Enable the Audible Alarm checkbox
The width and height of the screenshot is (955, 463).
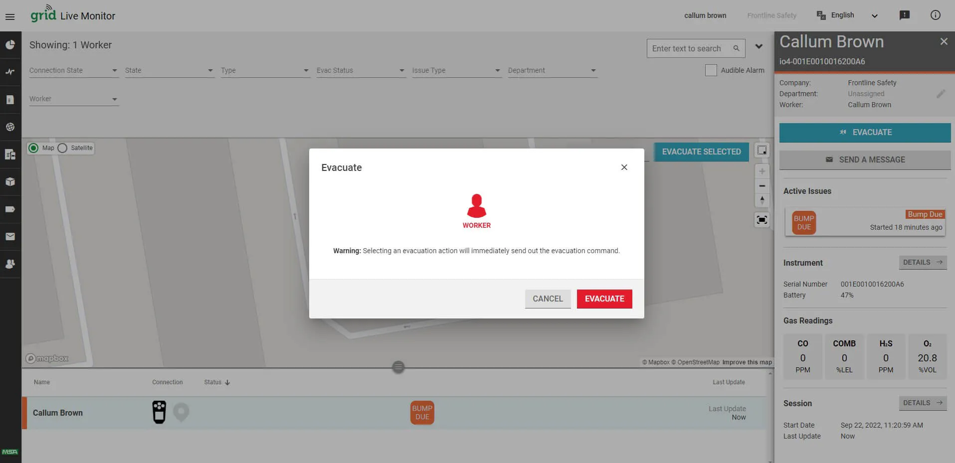click(711, 70)
